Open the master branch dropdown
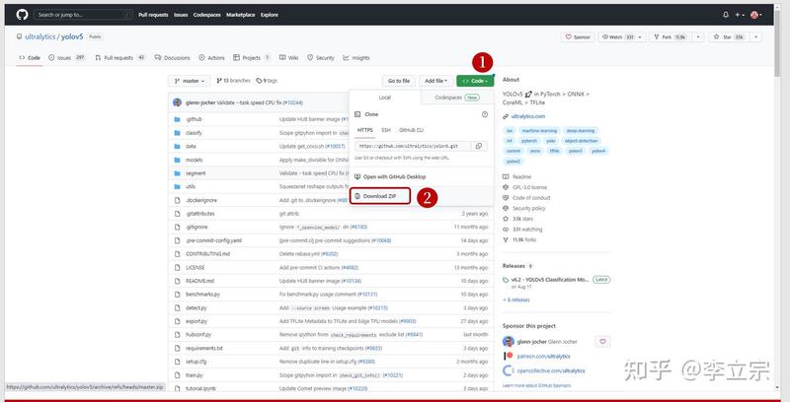This screenshot has height=402, width=790. point(190,81)
